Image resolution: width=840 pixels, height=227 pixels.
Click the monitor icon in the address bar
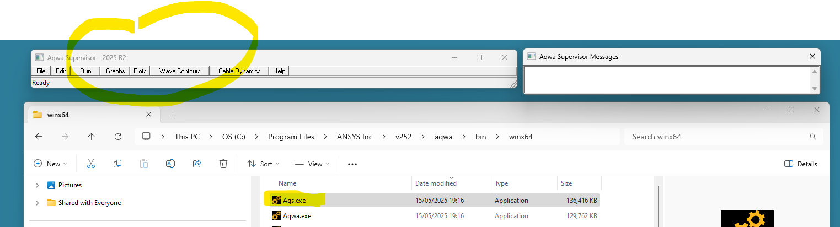[146, 137]
